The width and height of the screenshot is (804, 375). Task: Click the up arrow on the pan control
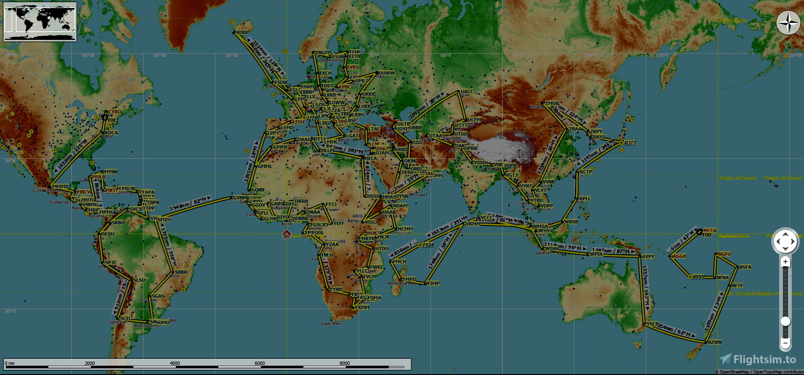(x=785, y=234)
